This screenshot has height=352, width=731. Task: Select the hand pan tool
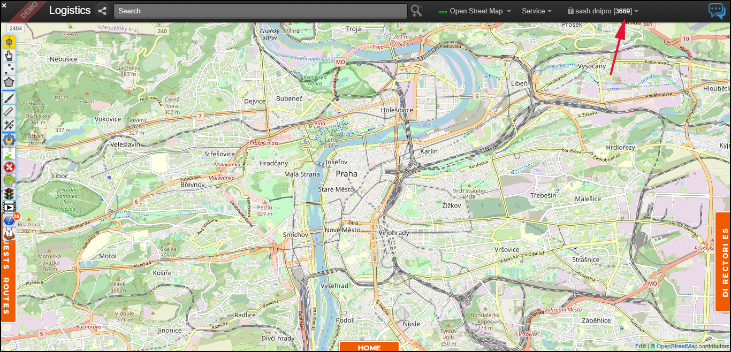(x=9, y=55)
